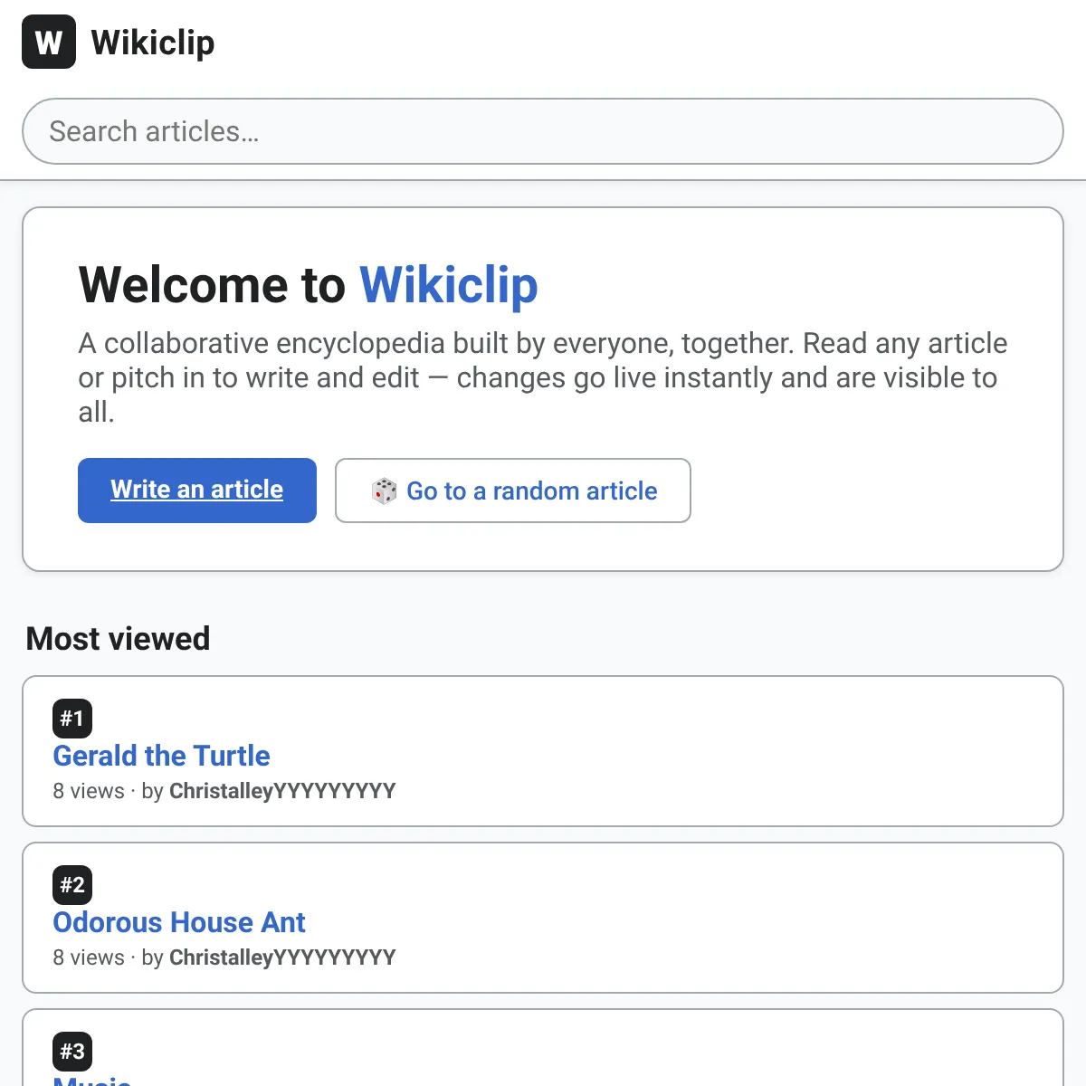This screenshot has height=1086, width=1086.
Task: Open the Odorous House Ant article
Action: pos(179,922)
